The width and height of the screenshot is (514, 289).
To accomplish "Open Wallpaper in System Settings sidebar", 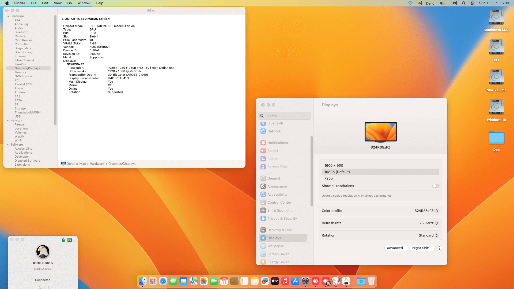I will point(283,246).
